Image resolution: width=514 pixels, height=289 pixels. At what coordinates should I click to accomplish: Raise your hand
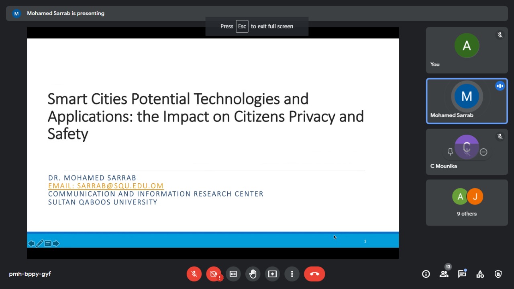253,274
